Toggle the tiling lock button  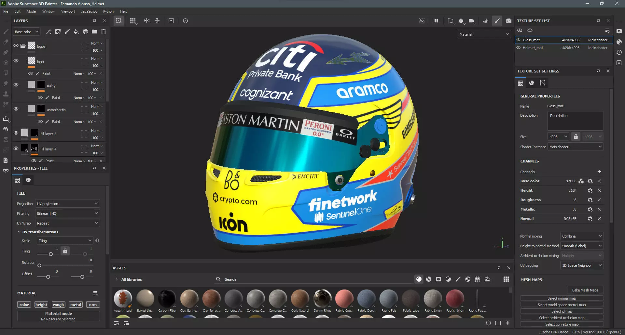(x=65, y=251)
